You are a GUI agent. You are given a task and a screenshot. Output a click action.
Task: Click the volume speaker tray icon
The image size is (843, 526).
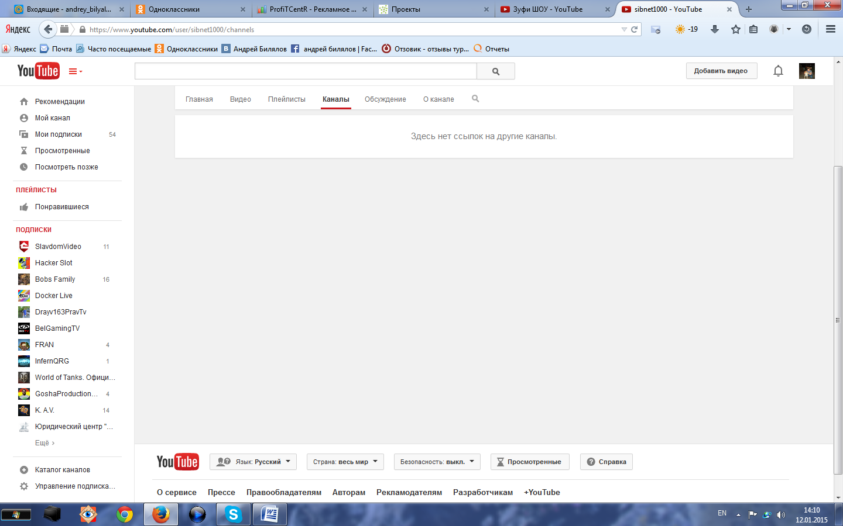click(780, 515)
